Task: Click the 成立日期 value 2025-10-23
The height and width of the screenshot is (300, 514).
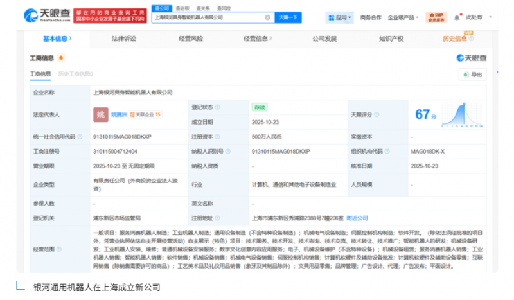Action: pos(265,122)
